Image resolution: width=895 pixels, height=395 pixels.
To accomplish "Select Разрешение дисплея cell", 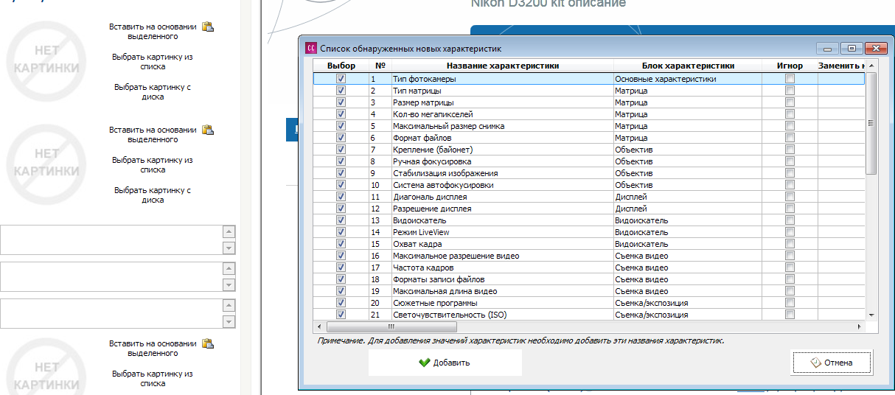I will click(x=502, y=209).
